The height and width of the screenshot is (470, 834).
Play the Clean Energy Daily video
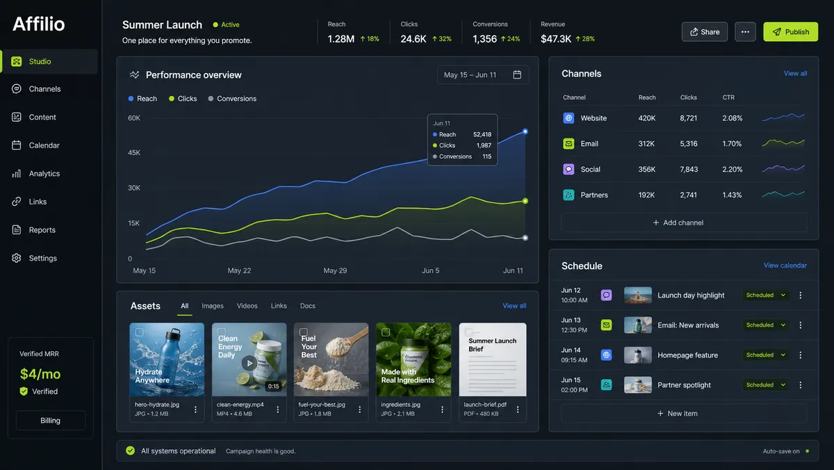pyautogui.click(x=249, y=363)
